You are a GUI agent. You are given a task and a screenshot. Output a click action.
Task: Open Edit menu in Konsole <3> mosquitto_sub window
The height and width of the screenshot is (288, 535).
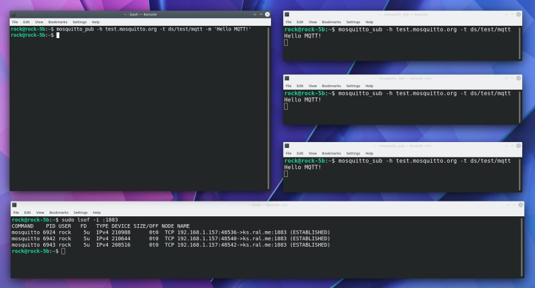pyautogui.click(x=300, y=154)
